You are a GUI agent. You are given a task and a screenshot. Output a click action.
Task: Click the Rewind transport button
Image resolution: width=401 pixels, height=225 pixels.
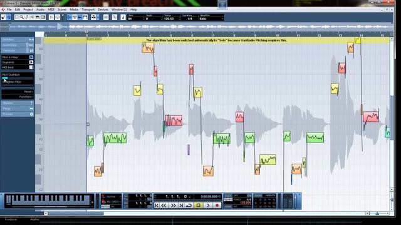click(164, 205)
